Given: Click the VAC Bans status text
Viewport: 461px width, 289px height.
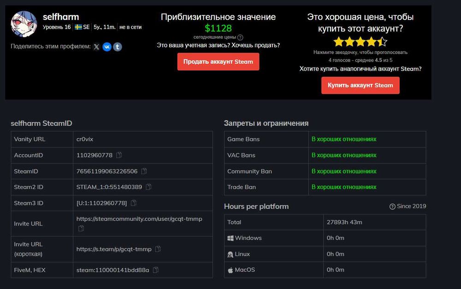Looking at the screenshot, I should (x=344, y=155).
